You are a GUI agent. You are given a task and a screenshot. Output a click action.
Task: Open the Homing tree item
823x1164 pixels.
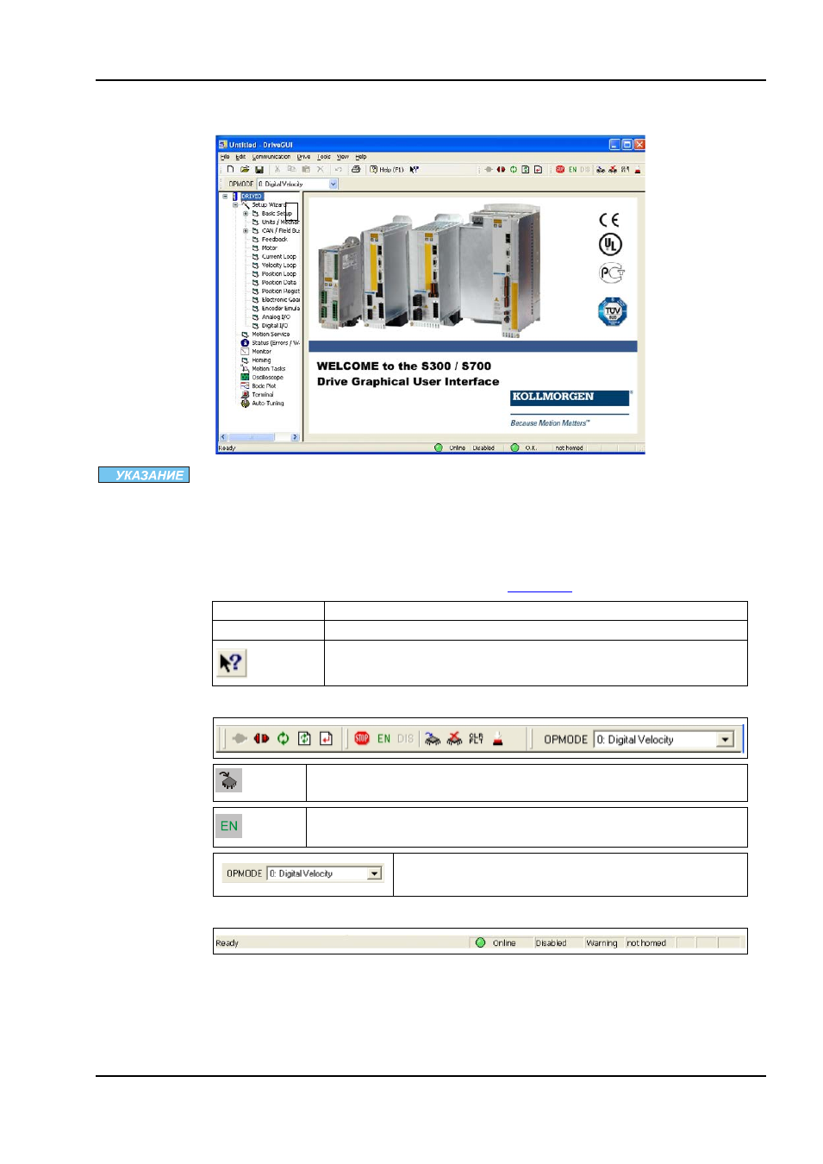tap(261, 360)
